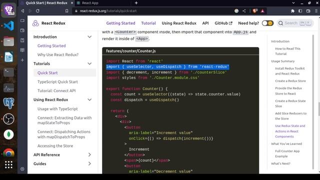Image resolution: width=320 pixels, height=180 pixels.
Task: Switch to the React App tab
Action: [90, 3]
